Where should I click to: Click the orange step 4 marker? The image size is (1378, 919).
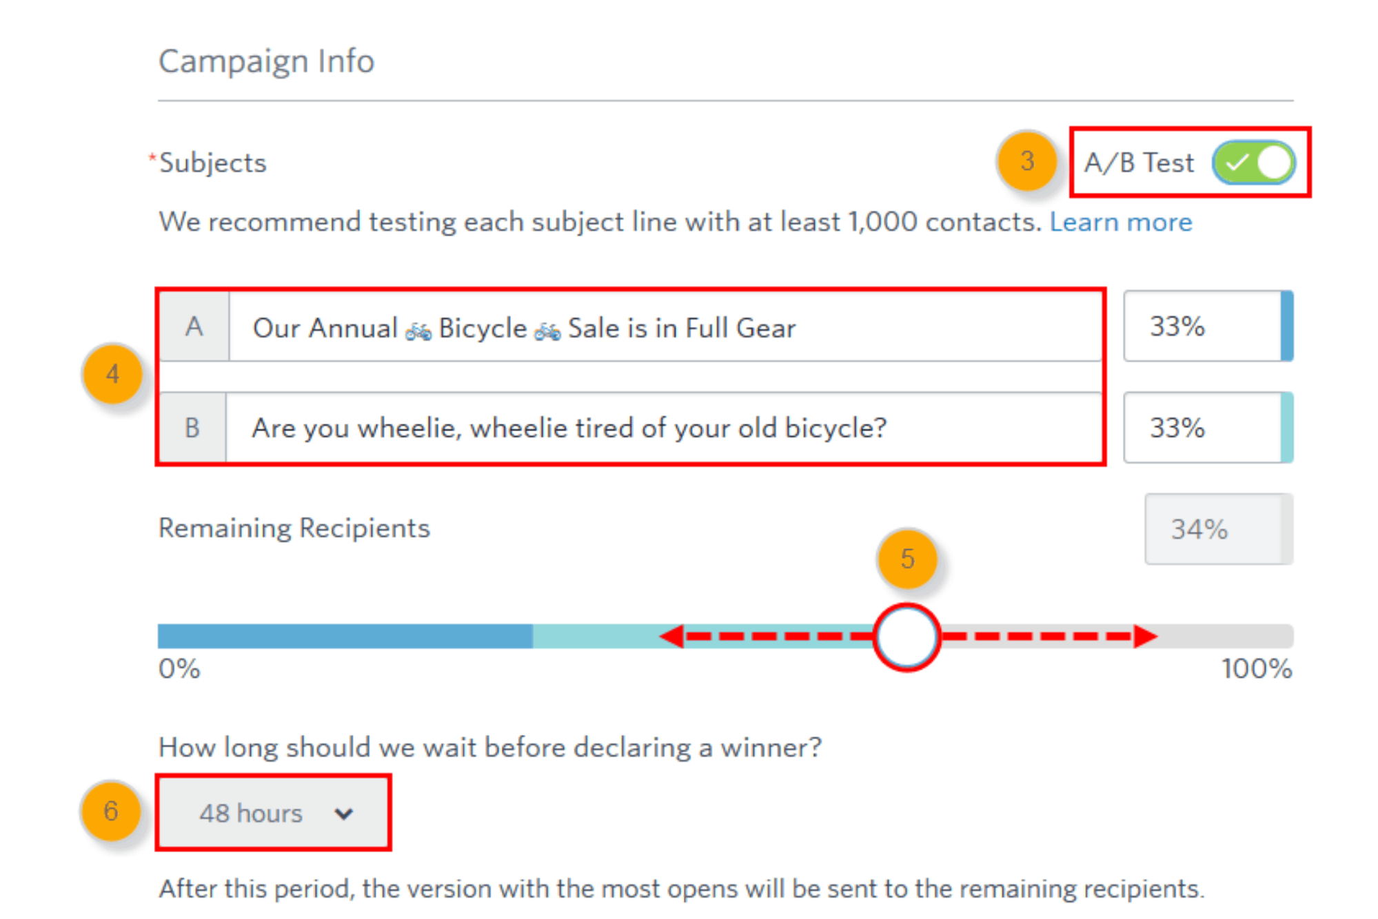(112, 374)
